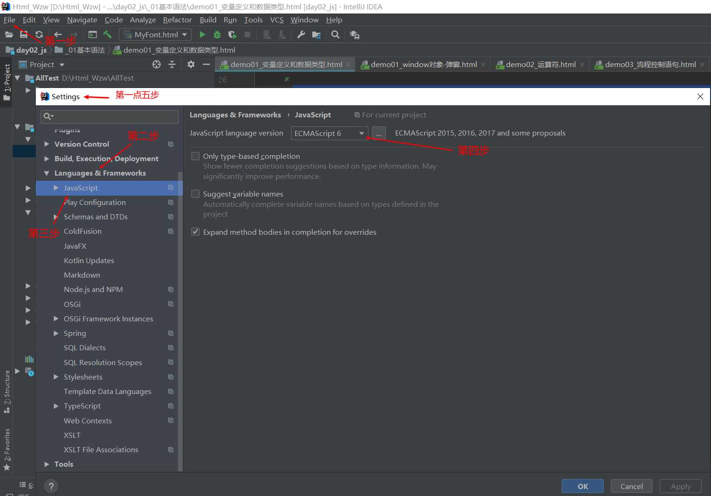This screenshot has height=496, width=711.
Task: Expand the Tools settings node
Action: click(47, 464)
